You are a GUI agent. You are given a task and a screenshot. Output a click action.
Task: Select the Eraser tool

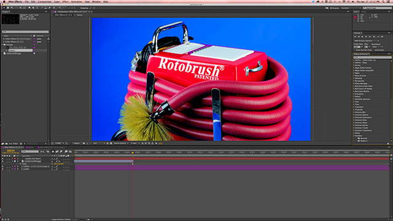pos(49,8)
